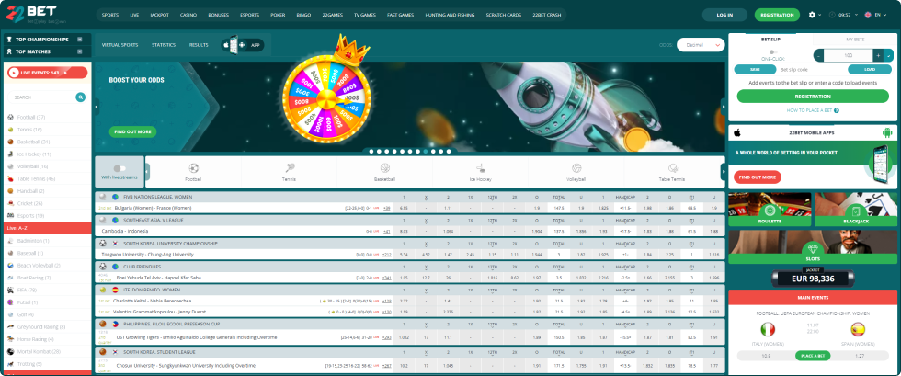The height and width of the screenshot is (376, 901).
Task: Collapse the Top Matches section
Action: 79,51
